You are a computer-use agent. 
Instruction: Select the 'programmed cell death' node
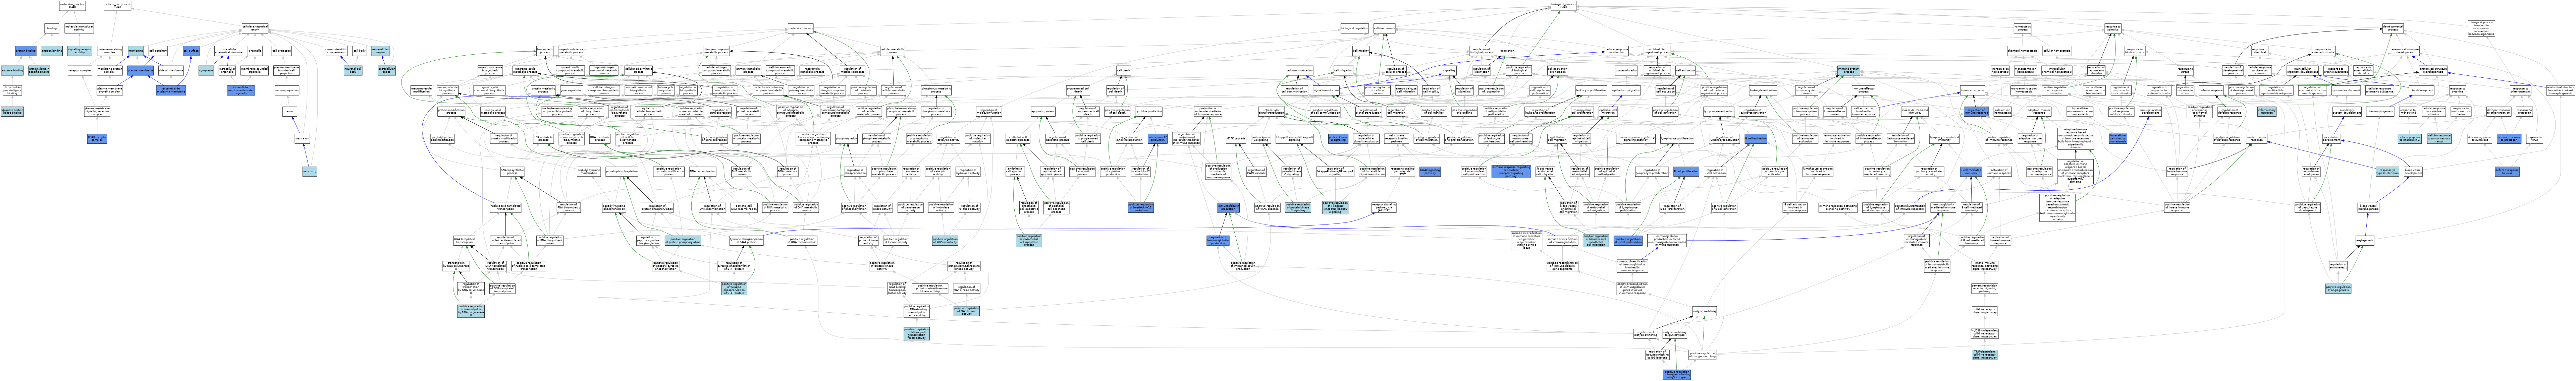coord(1078,90)
